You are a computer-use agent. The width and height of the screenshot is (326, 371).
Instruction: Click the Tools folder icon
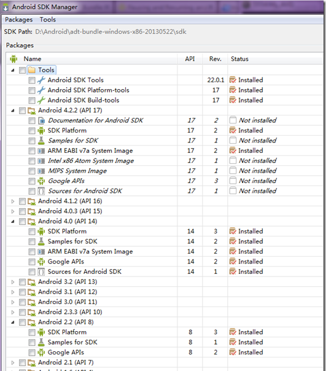click(x=32, y=70)
